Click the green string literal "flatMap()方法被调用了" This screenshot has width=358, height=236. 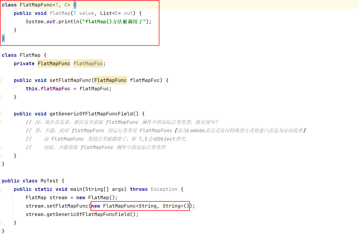point(114,22)
